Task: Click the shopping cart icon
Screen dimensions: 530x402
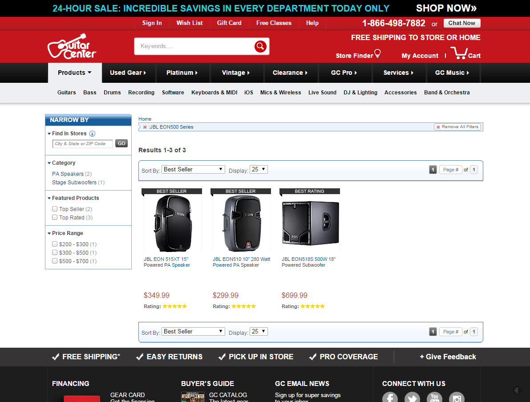Action: [459, 53]
